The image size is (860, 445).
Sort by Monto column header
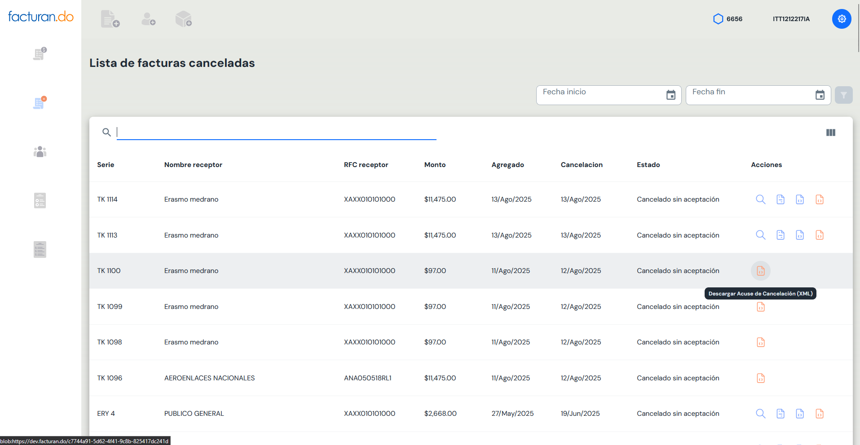pos(435,165)
